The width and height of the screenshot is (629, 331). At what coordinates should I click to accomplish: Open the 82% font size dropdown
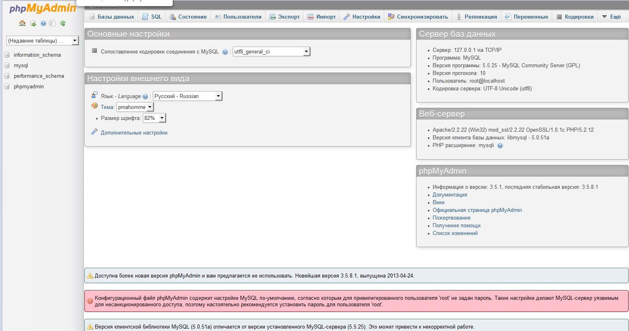click(154, 118)
